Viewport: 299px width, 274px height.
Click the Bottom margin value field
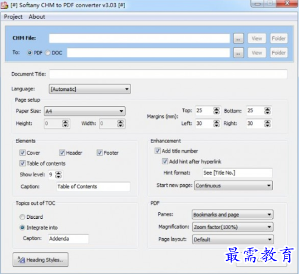[x=255, y=111]
